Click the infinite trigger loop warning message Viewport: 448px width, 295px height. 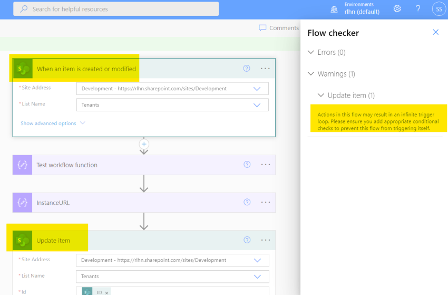pos(378,121)
